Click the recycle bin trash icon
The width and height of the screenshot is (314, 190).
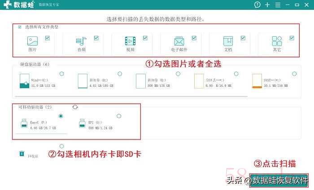click(22, 153)
